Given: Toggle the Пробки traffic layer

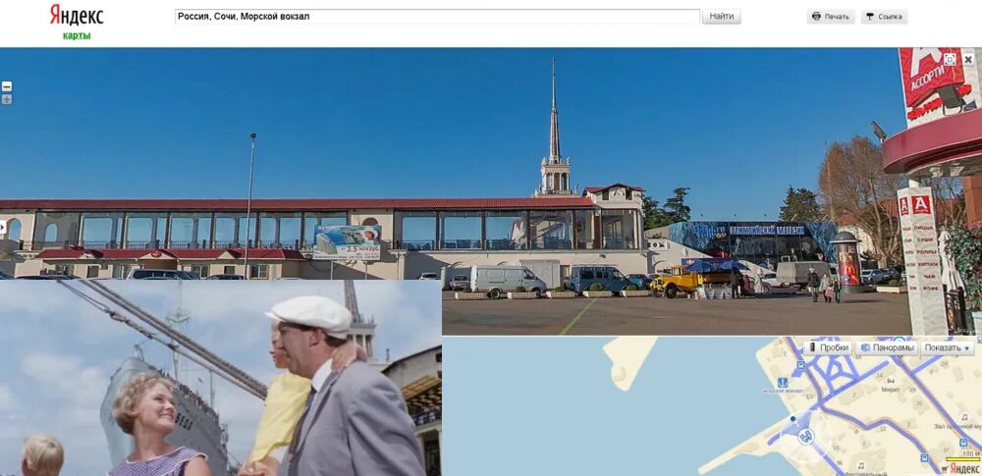Looking at the screenshot, I should (x=828, y=347).
